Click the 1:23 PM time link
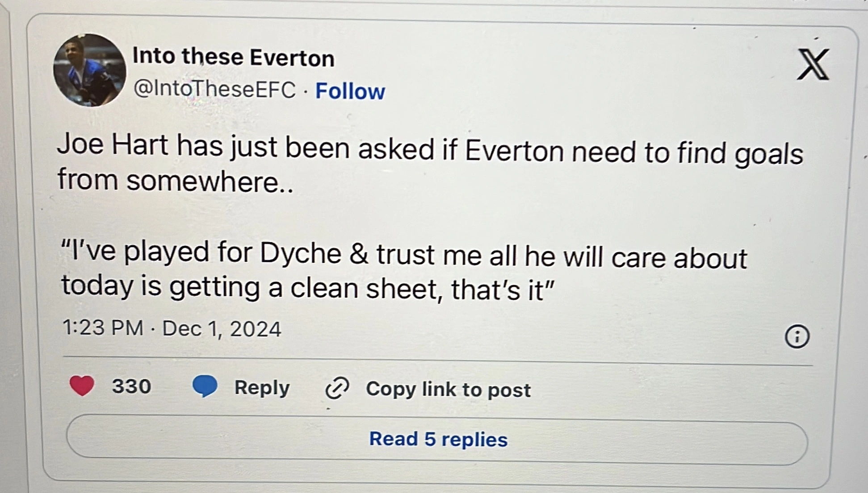Viewport: 868px width, 493px height. point(103,328)
